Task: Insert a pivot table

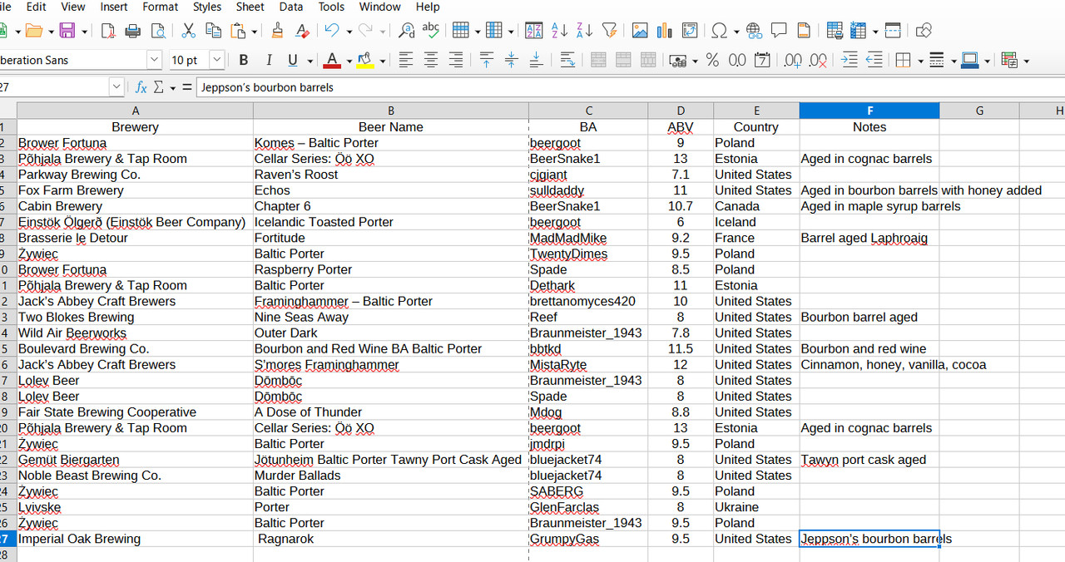Action: click(690, 31)
